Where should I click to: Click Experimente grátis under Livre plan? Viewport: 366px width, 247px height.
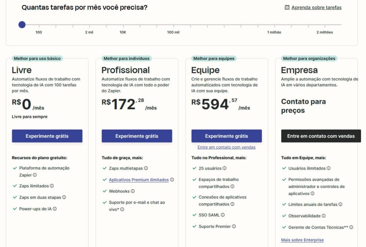click(x=47, y=136)
